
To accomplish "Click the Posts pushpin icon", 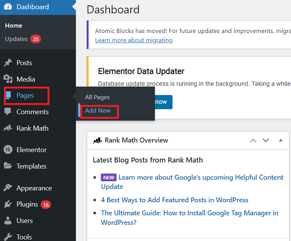I will point(8,63).
